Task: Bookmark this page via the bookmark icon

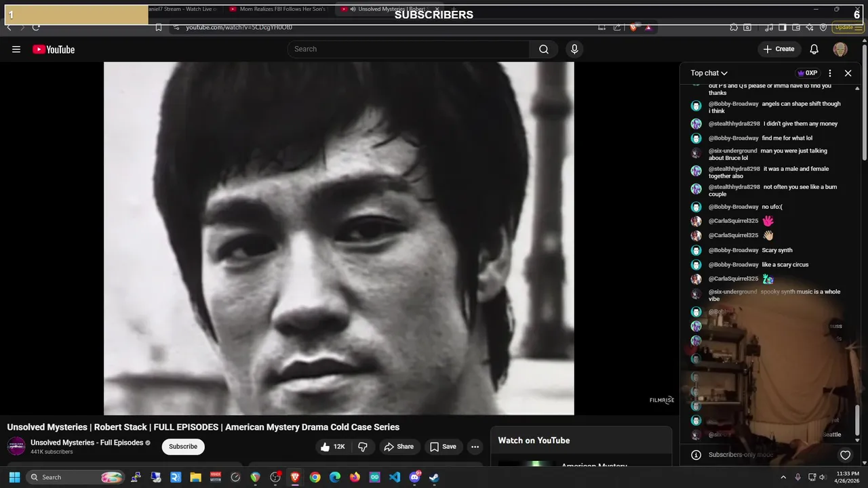Action: click(x=159, y=27)
